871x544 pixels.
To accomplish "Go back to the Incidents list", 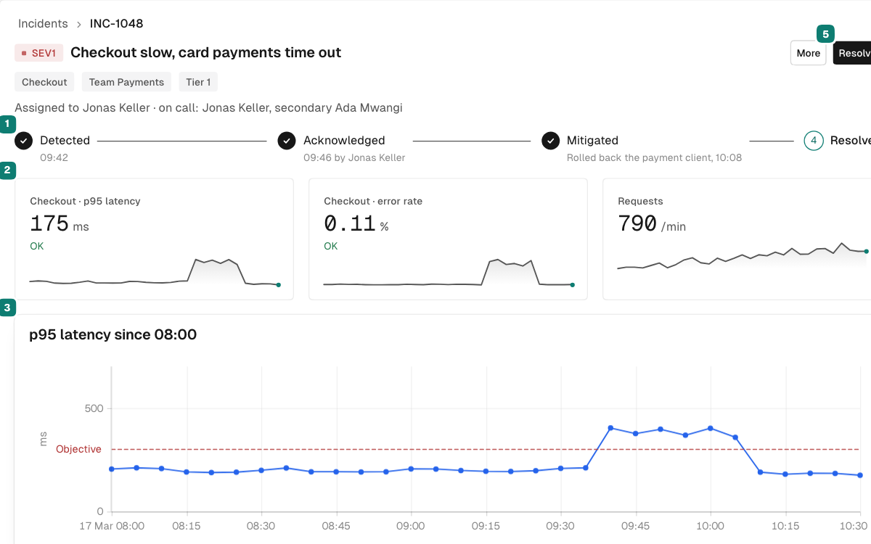I will pyautogui.click(x=43, y=23).
